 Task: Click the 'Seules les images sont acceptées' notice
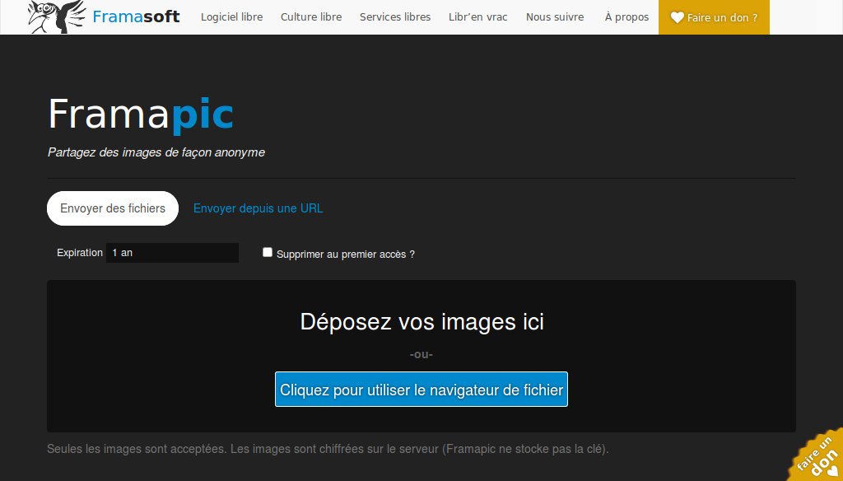click(328, 449)
